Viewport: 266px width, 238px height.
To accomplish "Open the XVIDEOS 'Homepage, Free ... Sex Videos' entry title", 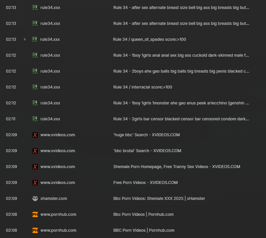I will [x=177, y=167].
